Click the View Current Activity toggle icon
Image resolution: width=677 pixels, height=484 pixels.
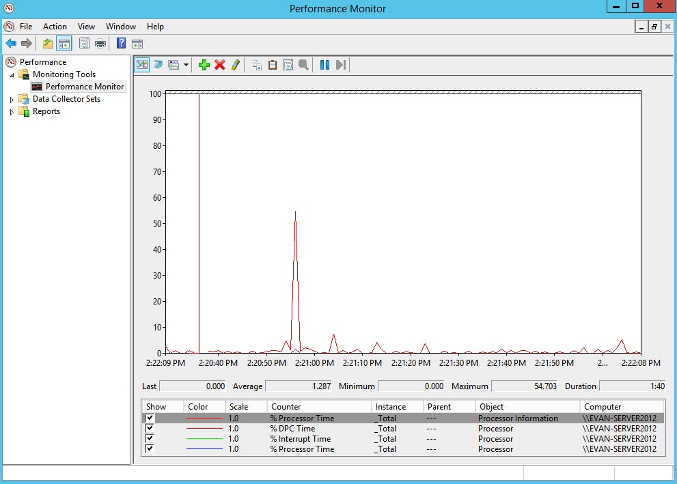click(x=141, y=65)
